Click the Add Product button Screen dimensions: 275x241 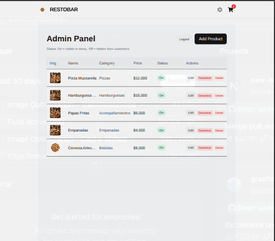pyautogui.click(x=211, y=39)
